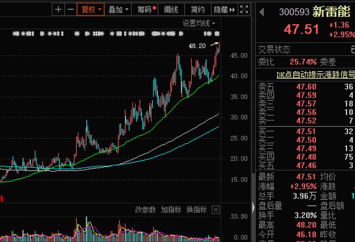Click the previous stock left arrow
Viewport: 355px width, 242px height.
[x=262, y=12]
